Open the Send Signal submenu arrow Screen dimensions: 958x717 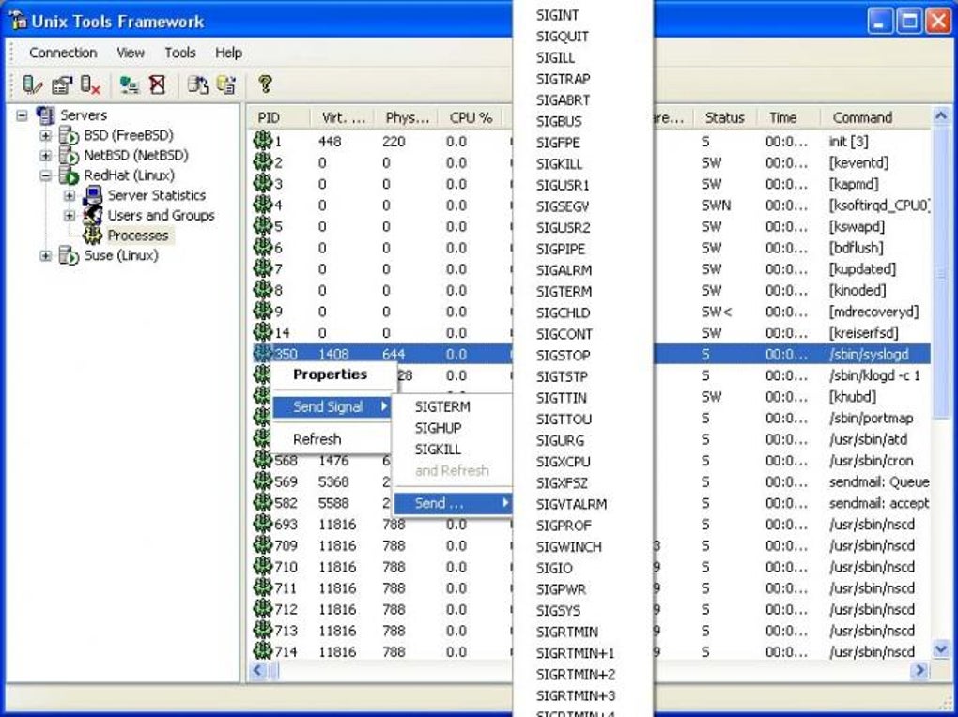coord(384,406)
